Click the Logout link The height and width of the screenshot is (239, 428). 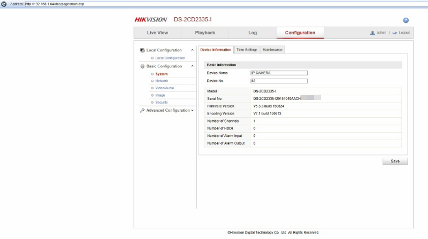tap(404, 33)
